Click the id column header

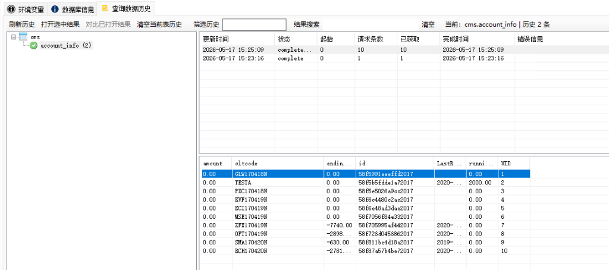point(395,163)
